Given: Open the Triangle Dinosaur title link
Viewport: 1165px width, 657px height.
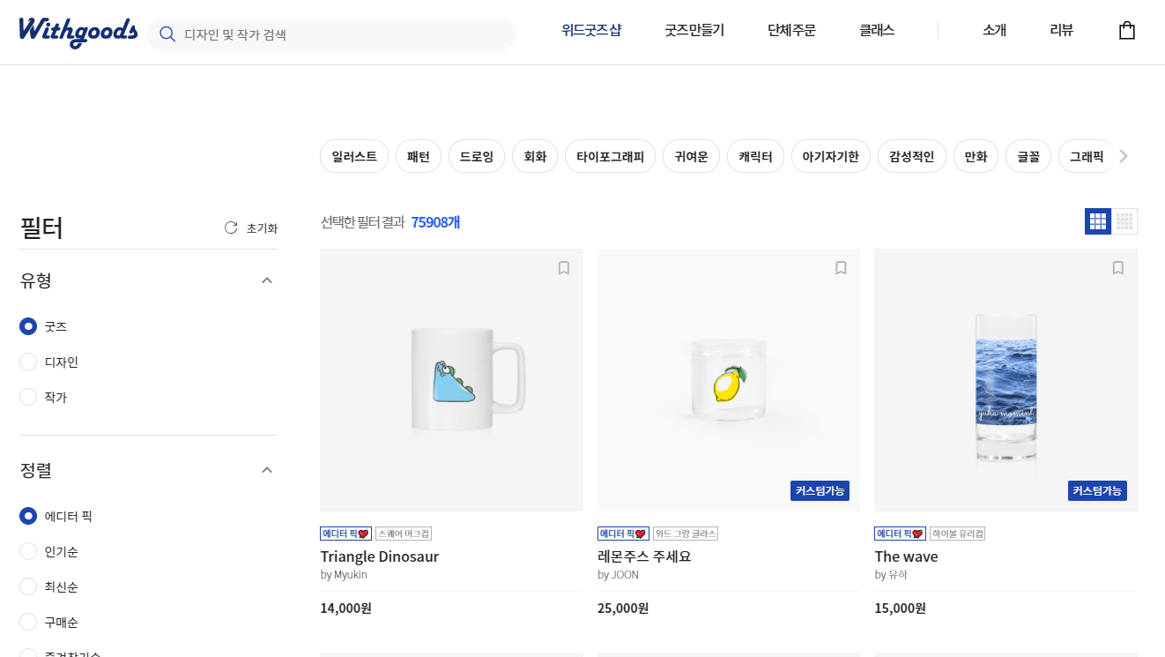Looking at the screenshot, I should pos(379,556).
